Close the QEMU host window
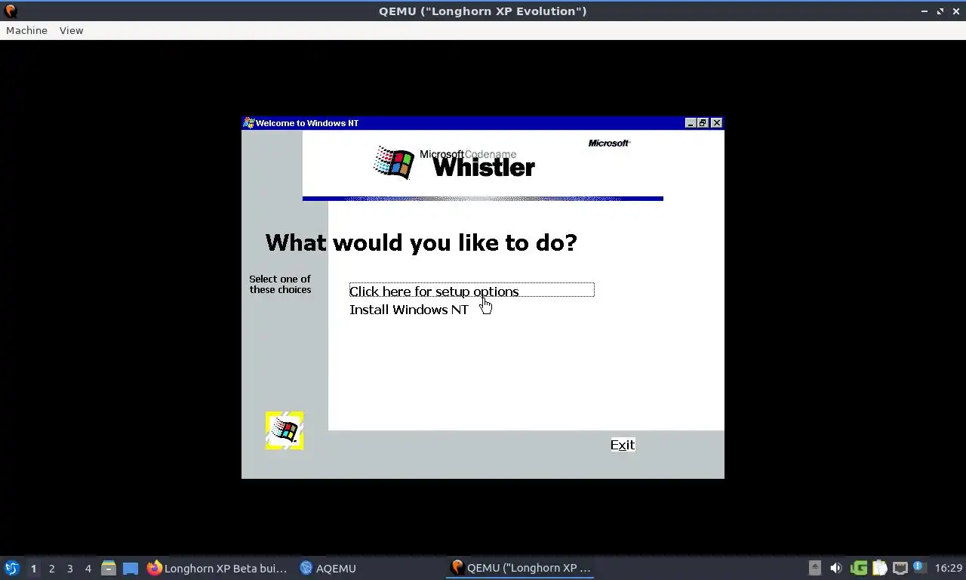The image size is (966, 580). click(x=955, y=11)
